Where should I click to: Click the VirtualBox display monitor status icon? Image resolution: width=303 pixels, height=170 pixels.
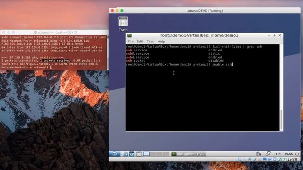click(x=265, y=160)
